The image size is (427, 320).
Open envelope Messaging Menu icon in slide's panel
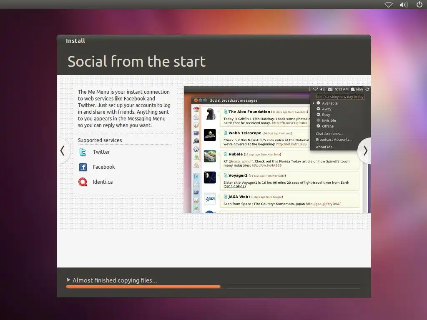[330, 89]
